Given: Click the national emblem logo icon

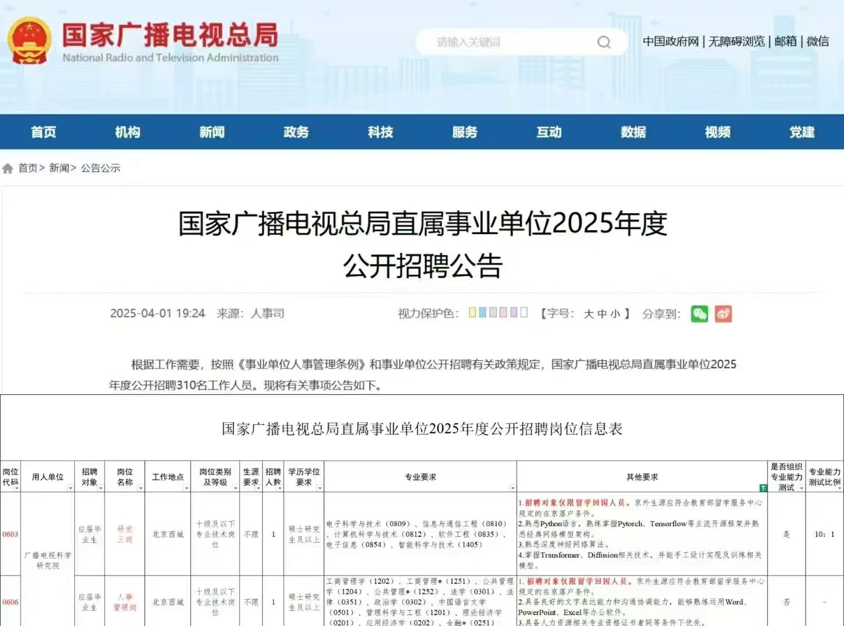Looking at the screenshot, I should pyautogui.click(x=29, y=41).
